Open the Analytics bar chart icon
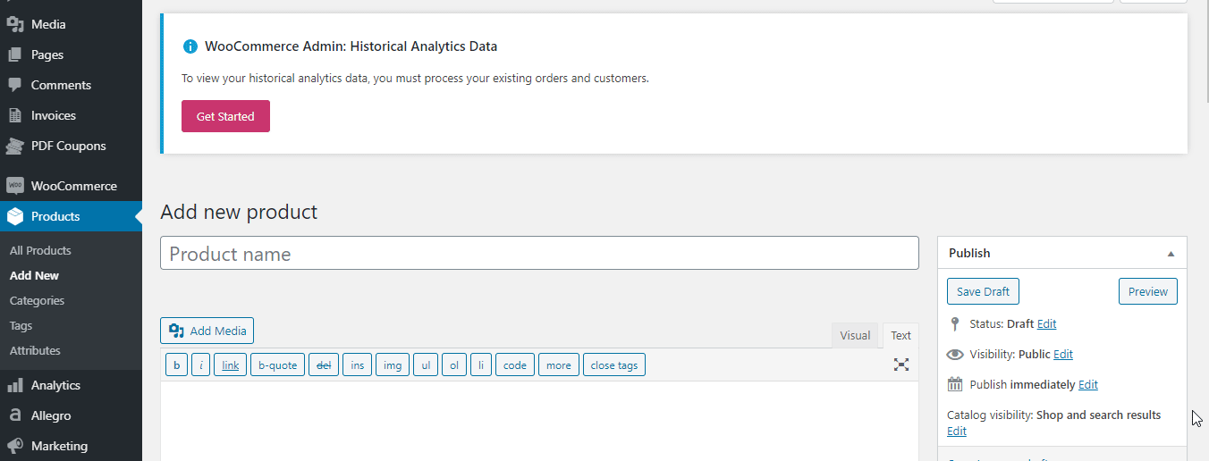This screenshot has width=1209, height=461. (x=14, y=385)
